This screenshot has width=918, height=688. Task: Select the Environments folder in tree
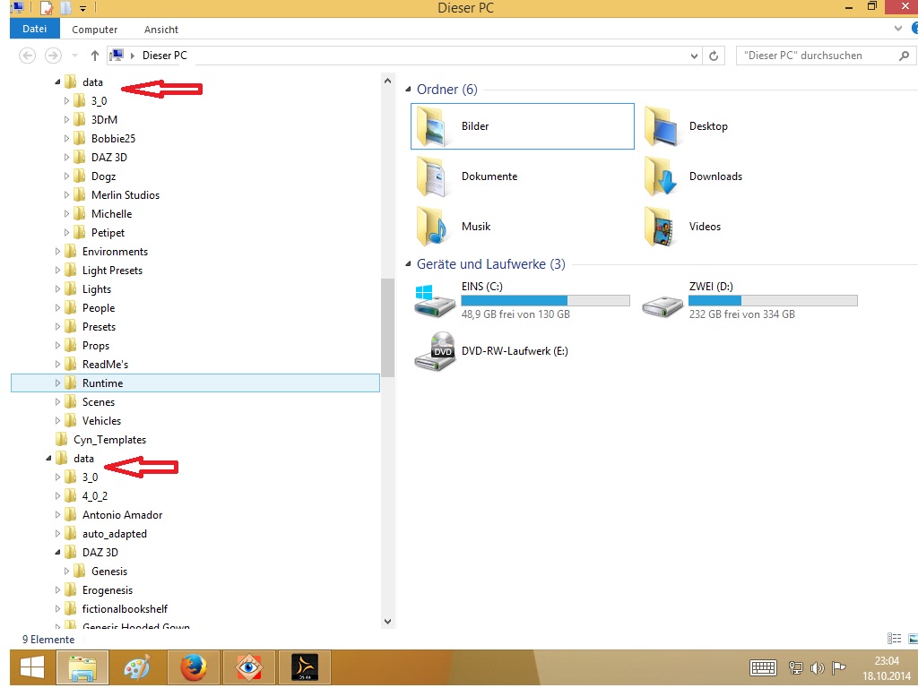pyautogui.click(x=115, y=252)
